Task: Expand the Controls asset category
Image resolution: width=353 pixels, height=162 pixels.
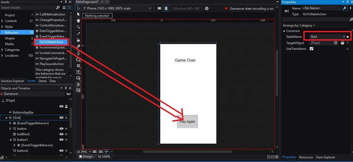Action: [x=2, y=21]
